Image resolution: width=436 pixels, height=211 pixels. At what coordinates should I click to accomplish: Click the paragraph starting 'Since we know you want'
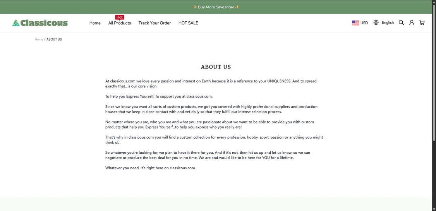211,109
